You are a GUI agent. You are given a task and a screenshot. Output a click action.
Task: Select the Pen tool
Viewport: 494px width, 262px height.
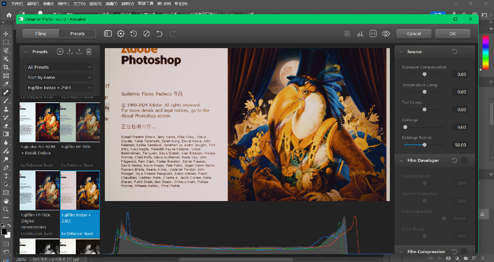click(6, 168)
